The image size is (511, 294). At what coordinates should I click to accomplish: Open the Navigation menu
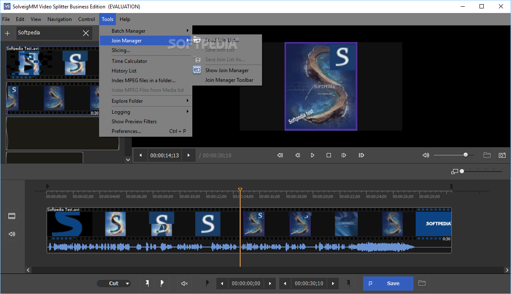[60, 19]
